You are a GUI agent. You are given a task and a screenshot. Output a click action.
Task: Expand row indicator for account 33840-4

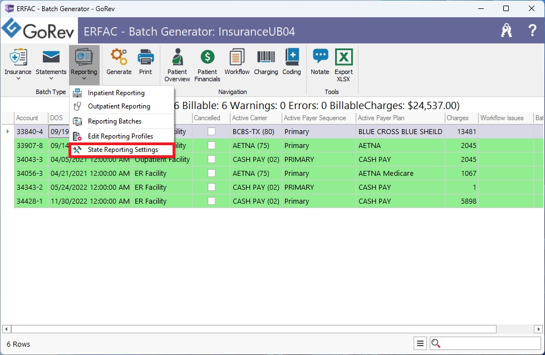click(x=8, y=131)
